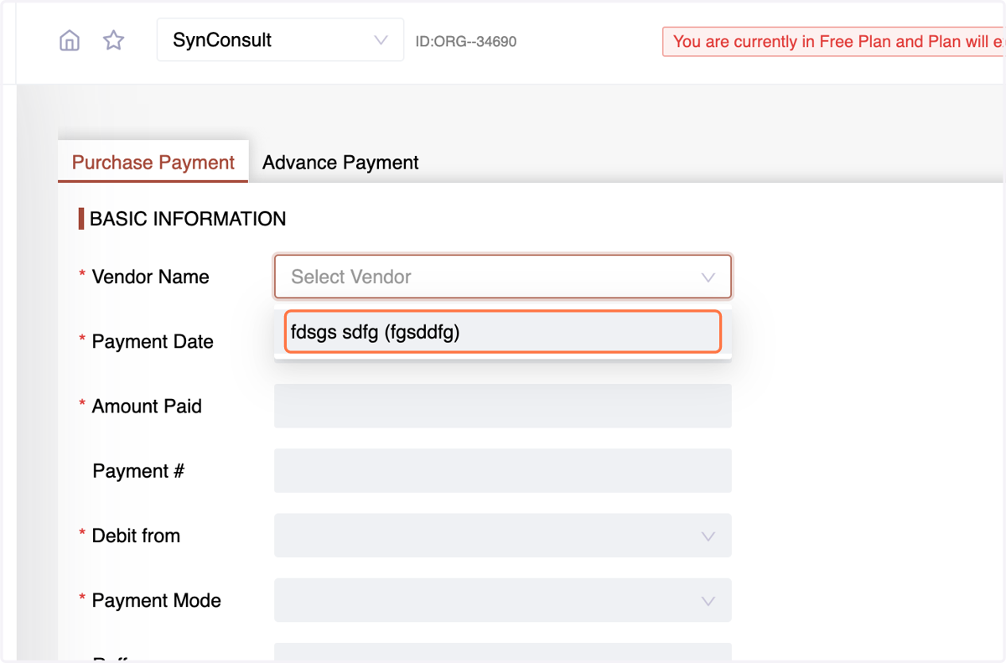This screenshot has height=663, width=1006.
Task: Click the favorites star icon
Action: [114, 40]
